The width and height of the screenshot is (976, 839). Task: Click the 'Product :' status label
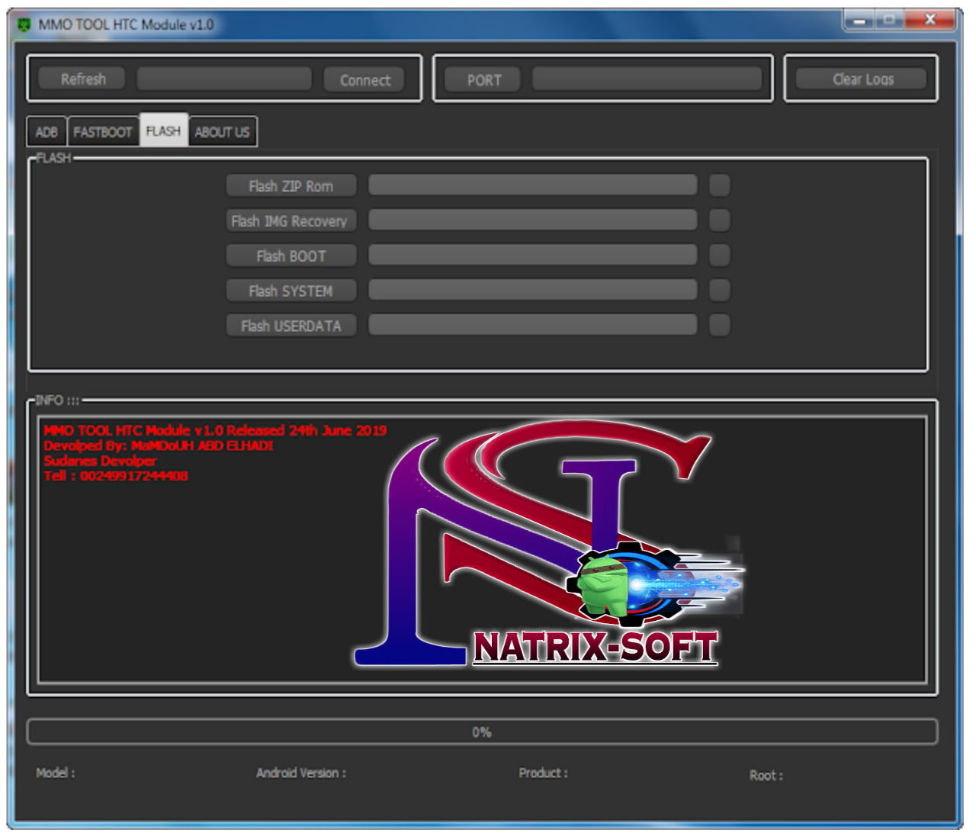pyautogui.click(x=543, y=773)
